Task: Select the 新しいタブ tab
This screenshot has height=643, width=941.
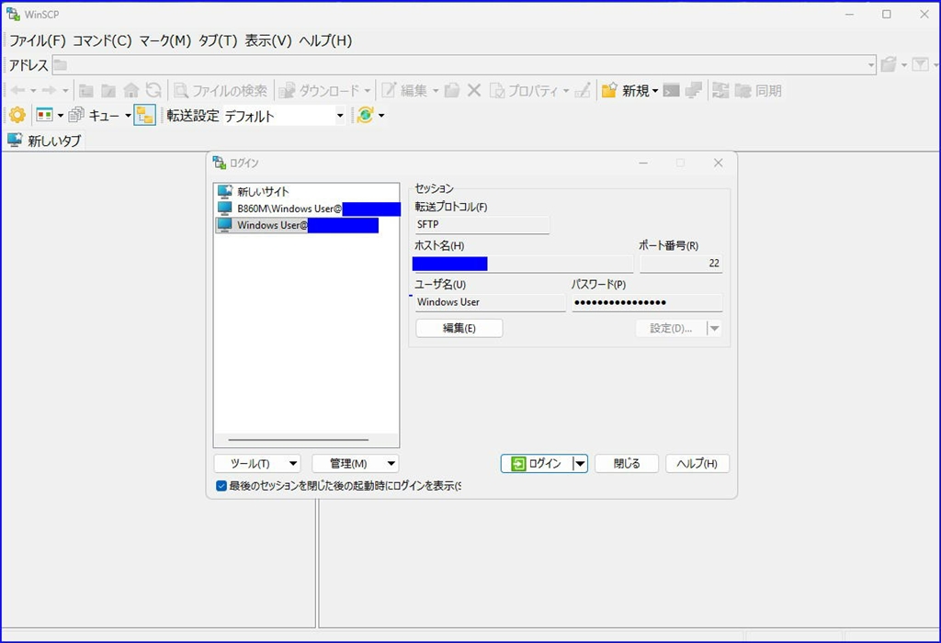Action: 44,141
